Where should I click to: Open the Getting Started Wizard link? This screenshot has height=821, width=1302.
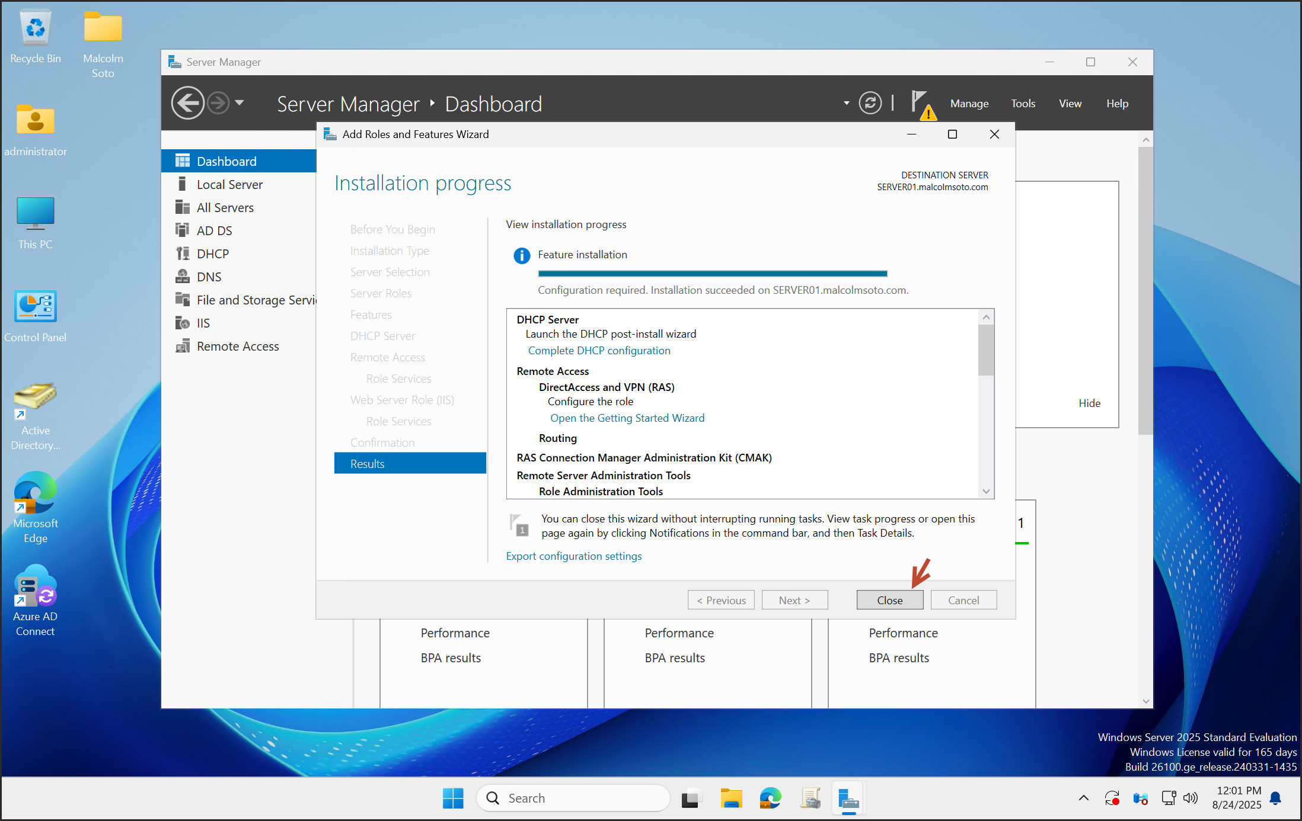(x=627, y=418)
